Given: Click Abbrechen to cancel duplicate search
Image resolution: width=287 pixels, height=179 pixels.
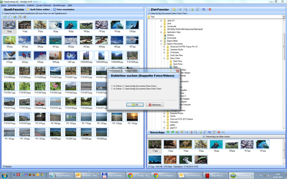Looking at the screenshot, I should pos(154,104).
